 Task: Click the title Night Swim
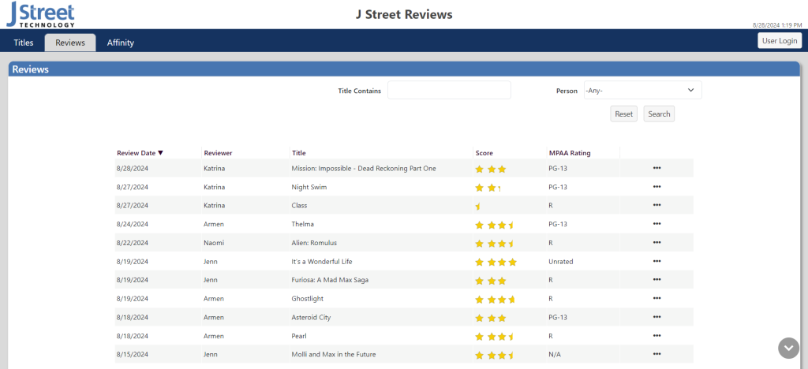pyautogui.click(x=309, y=188)
